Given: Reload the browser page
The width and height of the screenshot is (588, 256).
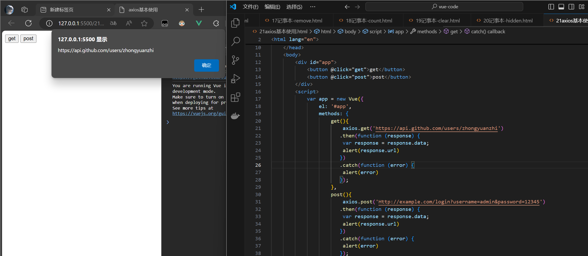Looking at the screenshot, I should 28,23.
